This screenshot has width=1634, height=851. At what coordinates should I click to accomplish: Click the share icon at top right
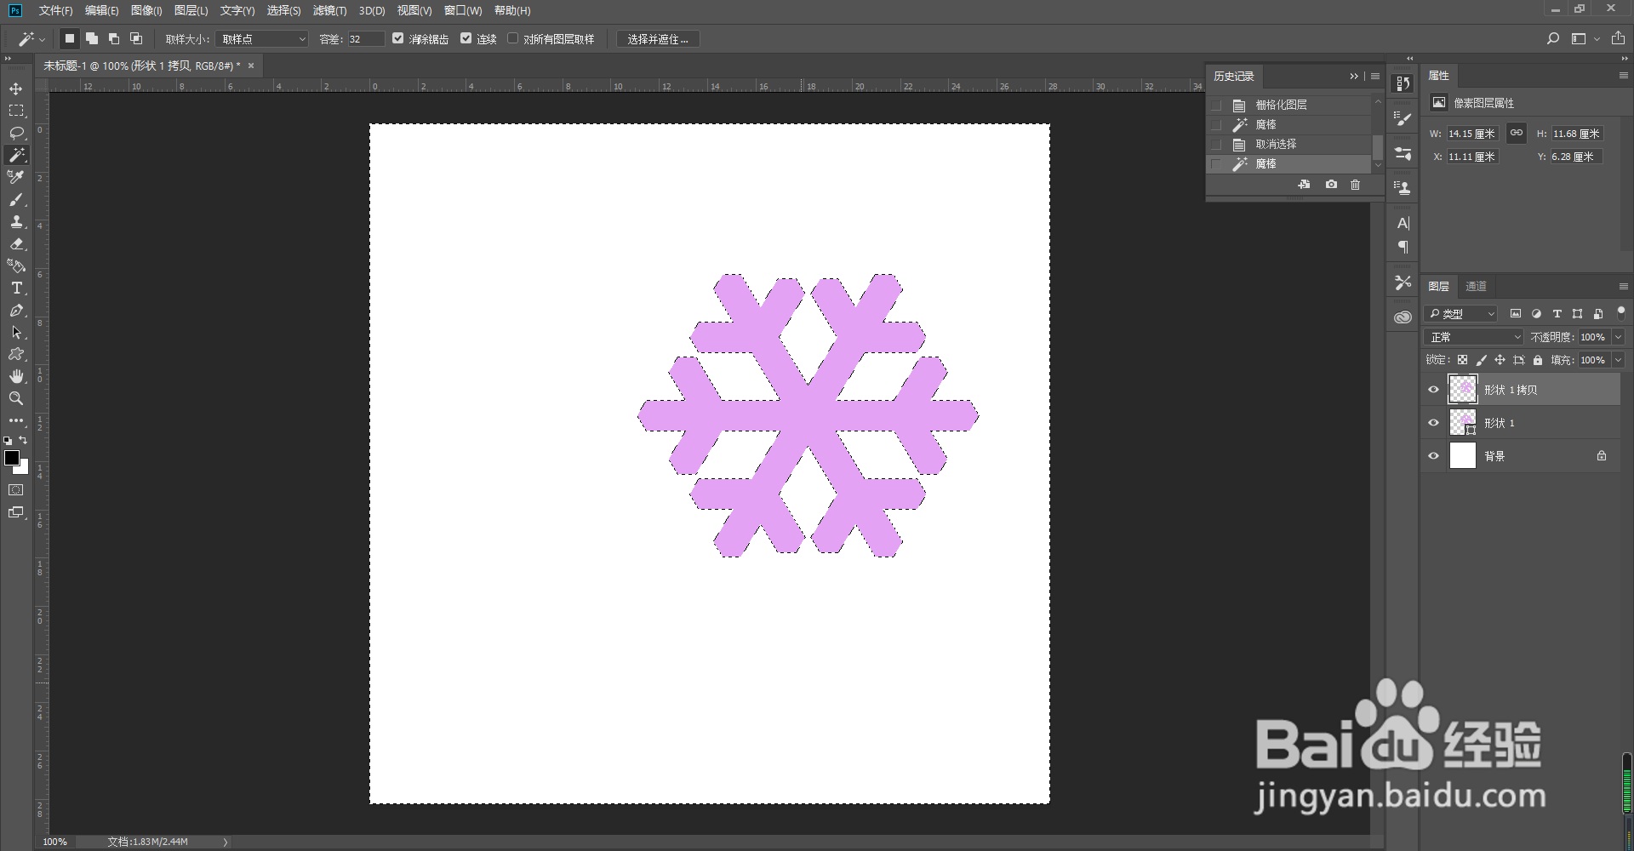pos(1618,38)
